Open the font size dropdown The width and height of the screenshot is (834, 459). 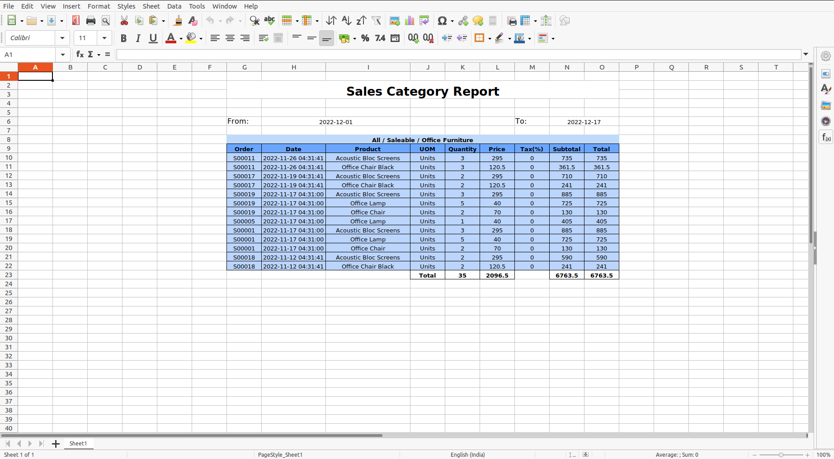click(x=104, y=38)
